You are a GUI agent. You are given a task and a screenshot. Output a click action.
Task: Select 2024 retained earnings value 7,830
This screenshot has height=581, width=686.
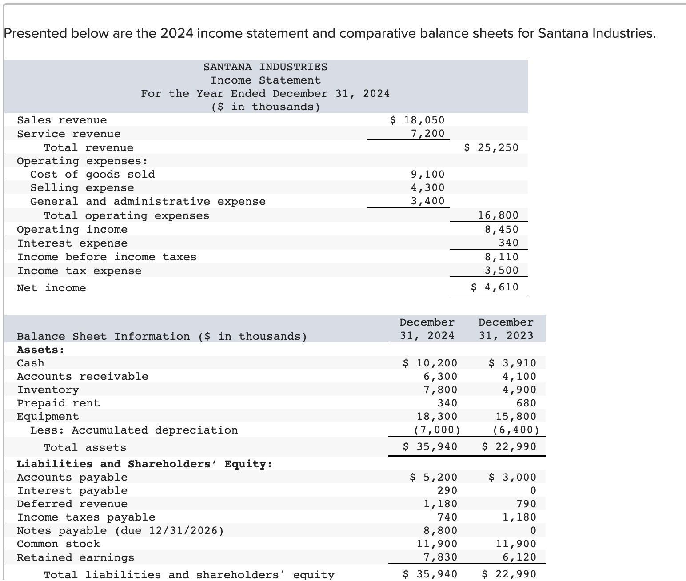click(x=440, y=557)
